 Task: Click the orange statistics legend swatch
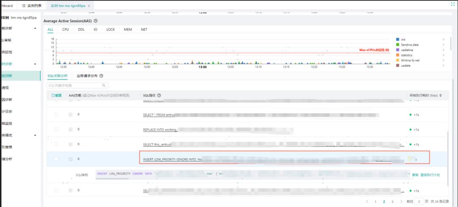(x=397, y=55)
